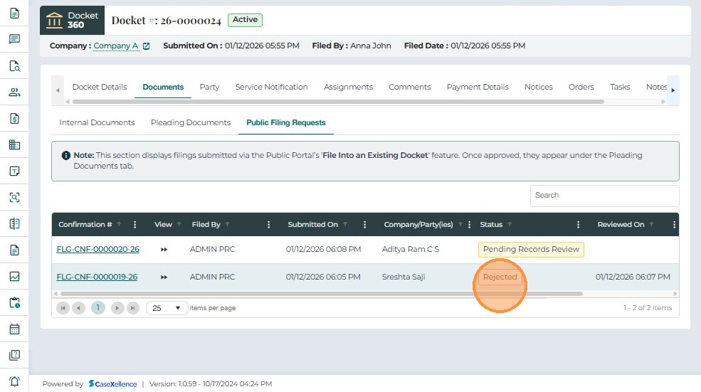The width and height of the screenshot is (701, 392).
Task: View filing FLG-CNF-0000020-26 via double-arrow icon
Action: 164,250
